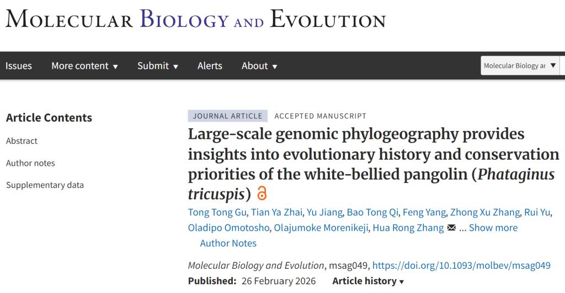Follow the article DOI link
This screenshot has width=565, height=293.
[469, 265]
